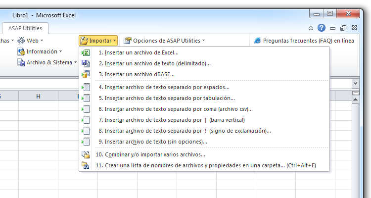Click the notepad icon beside 'separado por espacios'
Image resolution: width=371 pixels, height=198 pixels.
[x=86, y=87]
